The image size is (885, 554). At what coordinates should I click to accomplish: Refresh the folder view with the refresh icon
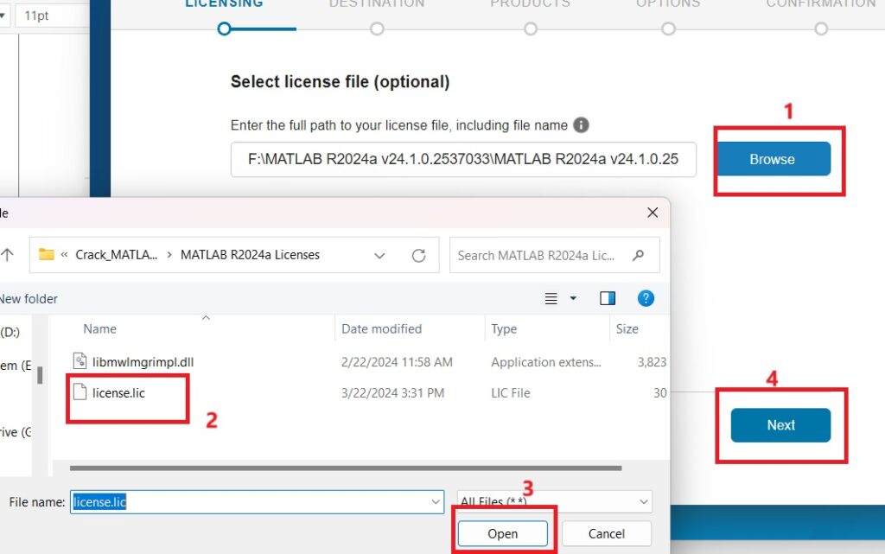click(x=418, y=255)
